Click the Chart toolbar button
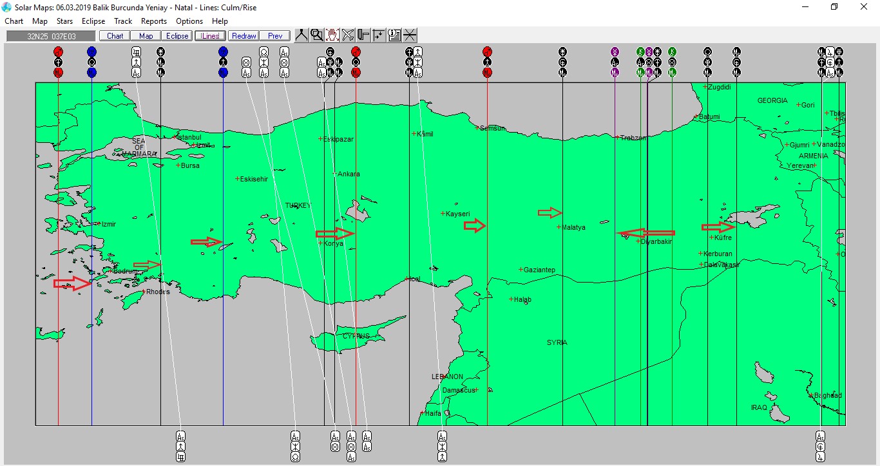 tap(115, 36)
